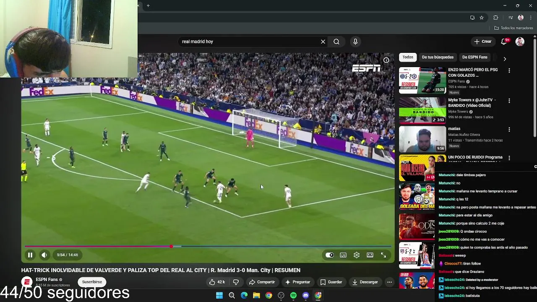Enter fullscreen mode for the video
Screen dimensions: 537x302
click(x=383, y=255)
